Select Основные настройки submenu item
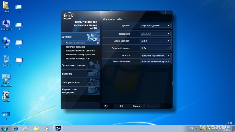 [81, 43]
